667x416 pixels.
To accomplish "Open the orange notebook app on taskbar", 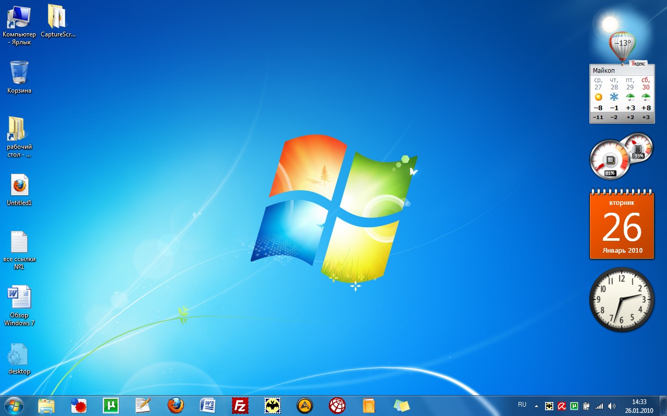I will 369,406.
